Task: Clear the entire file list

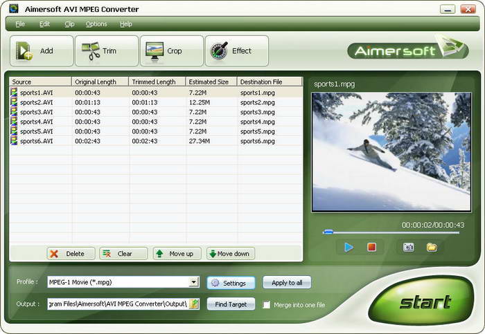Action: pos(123,254)
